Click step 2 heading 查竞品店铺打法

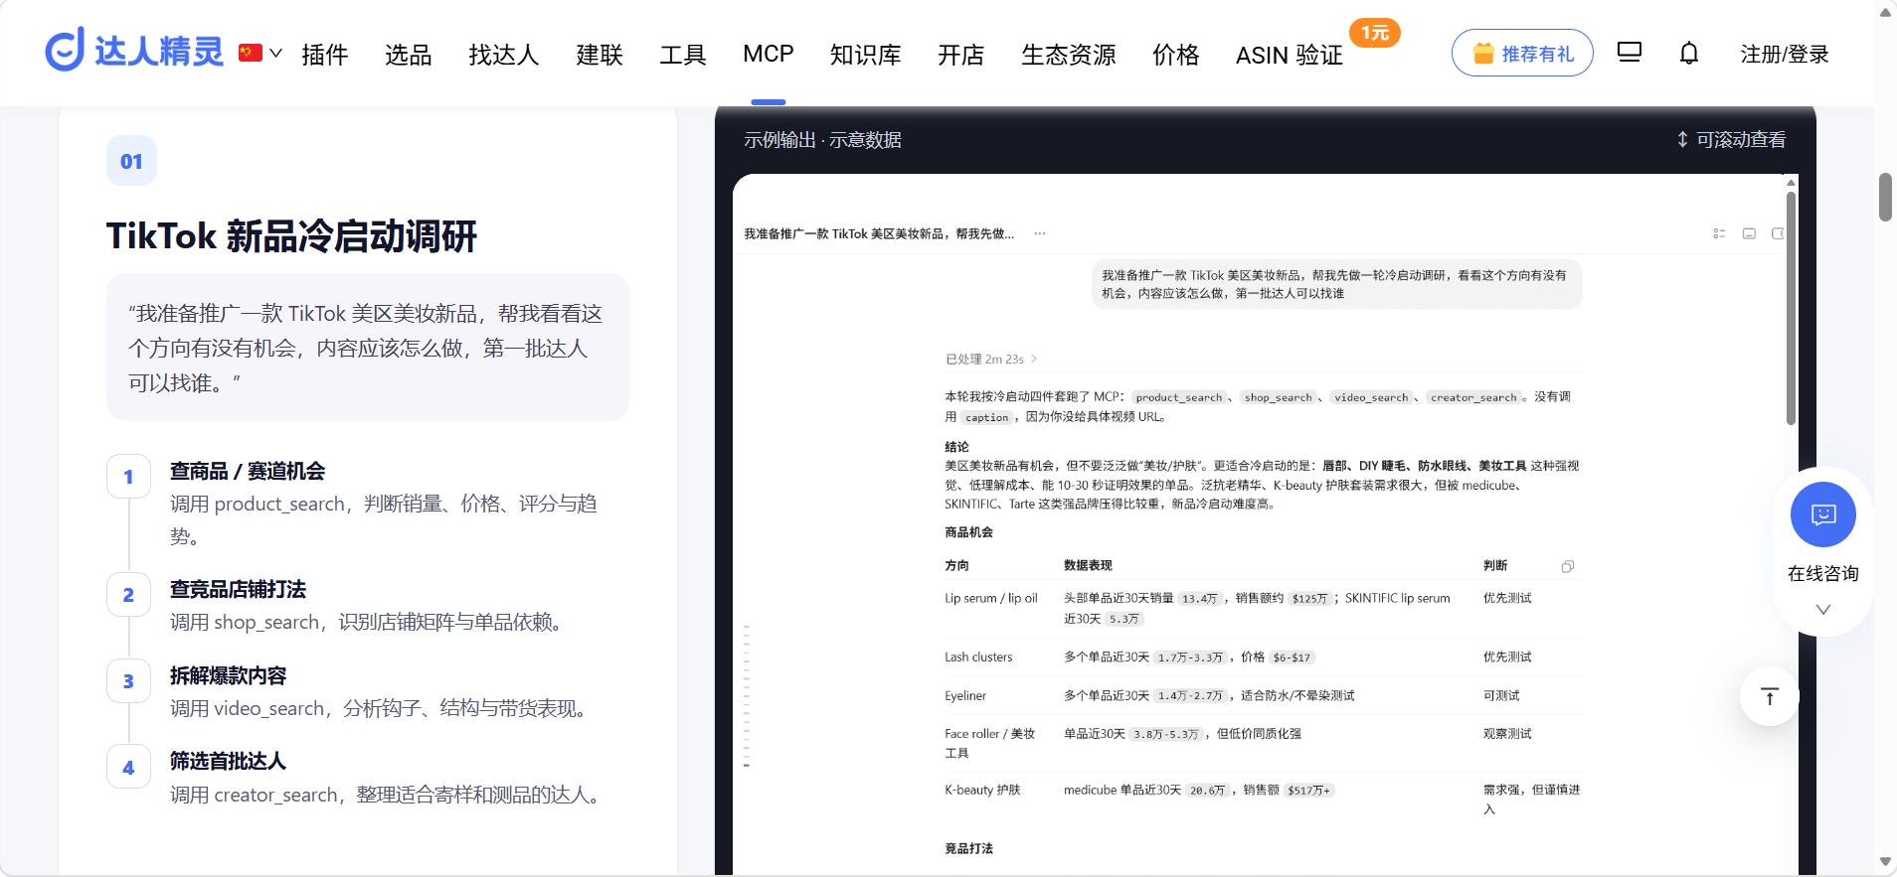(x=238, y=589)
